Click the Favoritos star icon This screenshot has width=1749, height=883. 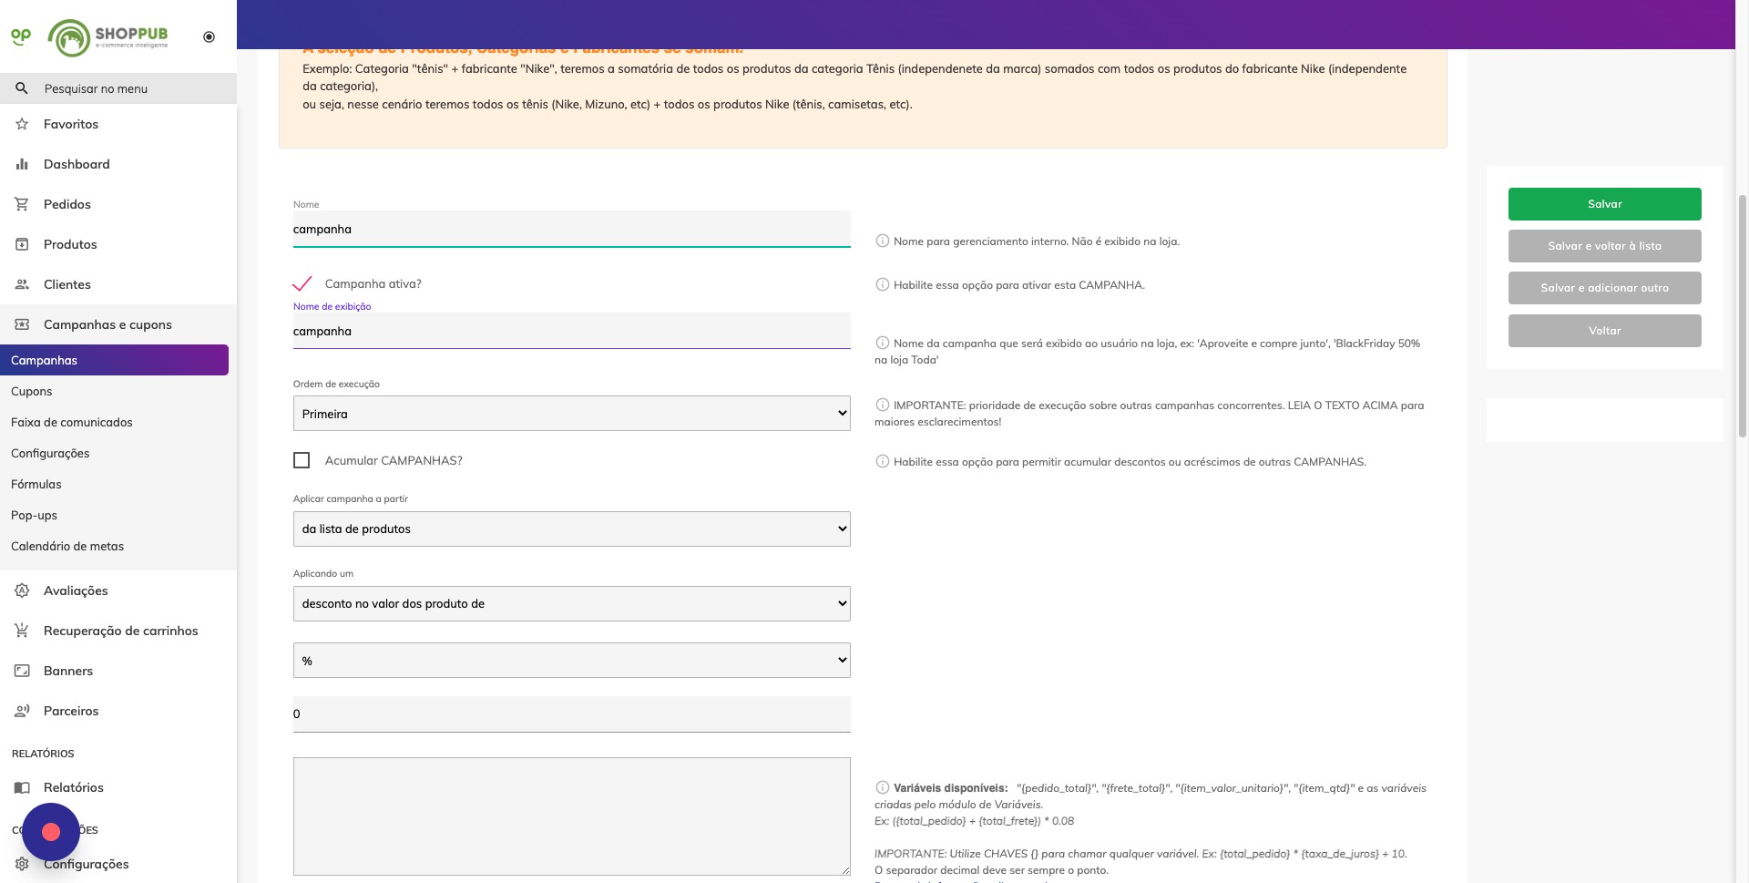(x=22, y=124)
